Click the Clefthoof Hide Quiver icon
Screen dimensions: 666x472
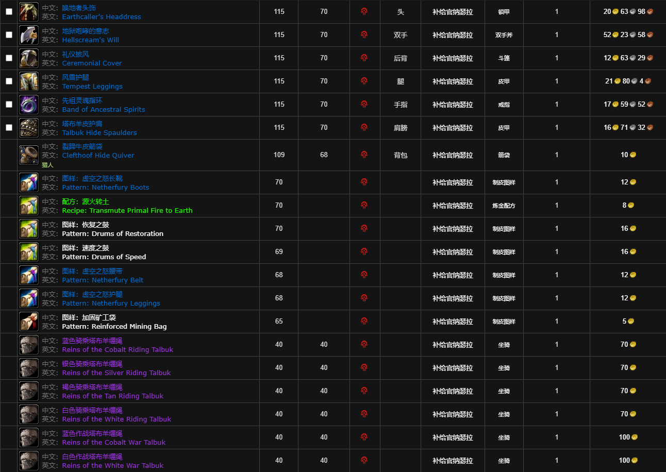click(x=29, y=155)
